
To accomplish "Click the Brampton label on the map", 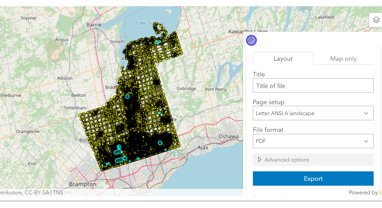I will pos(83,184).
